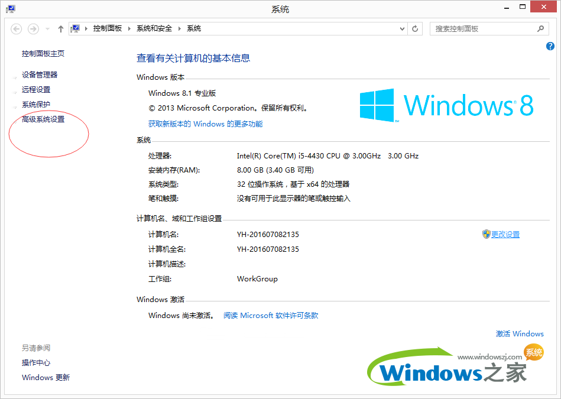
Task: Open help with blue question mark
Action: pos(550,46)
